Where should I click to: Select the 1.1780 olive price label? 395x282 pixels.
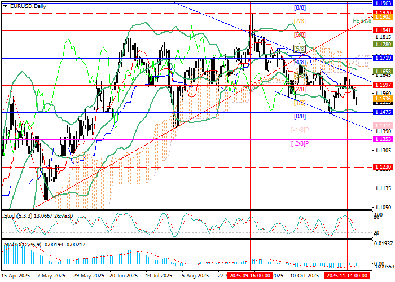pyautogui.click(x=383, y=45)
